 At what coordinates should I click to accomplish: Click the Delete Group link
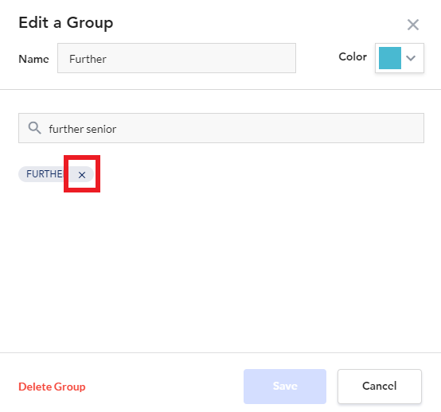coord(52,387)
